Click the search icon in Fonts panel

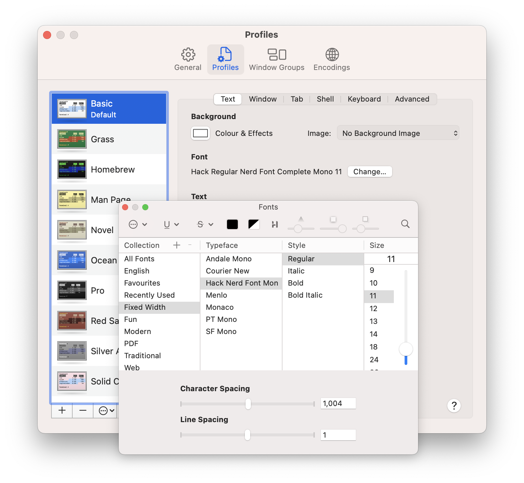tap(405, 224)
